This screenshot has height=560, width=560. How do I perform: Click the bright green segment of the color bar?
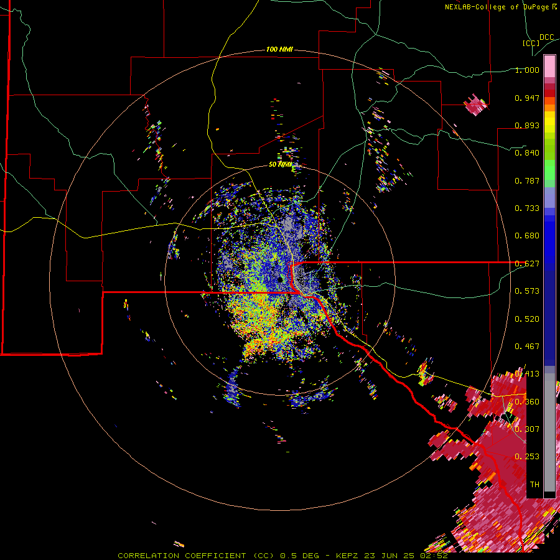coord(549,170)
